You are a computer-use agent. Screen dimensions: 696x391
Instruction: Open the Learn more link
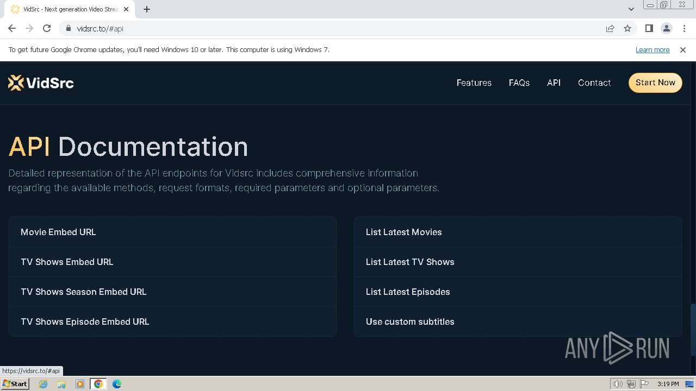pos(652,49)
